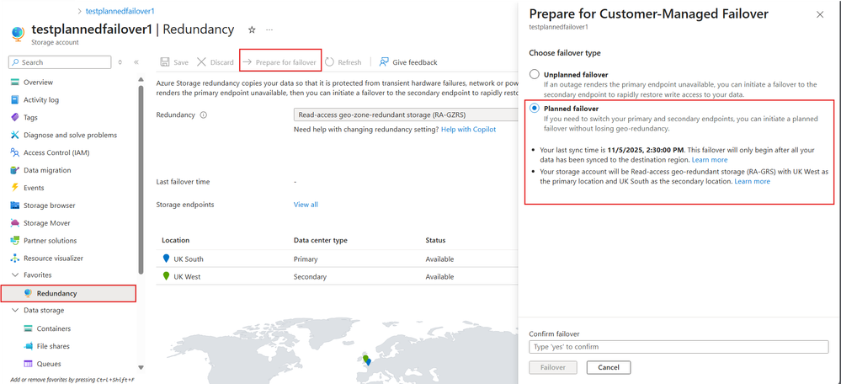This screenshot has height=384, width=841.
Task: Open the more options ellipsis next to title
Action: click(x=269, y=29)
